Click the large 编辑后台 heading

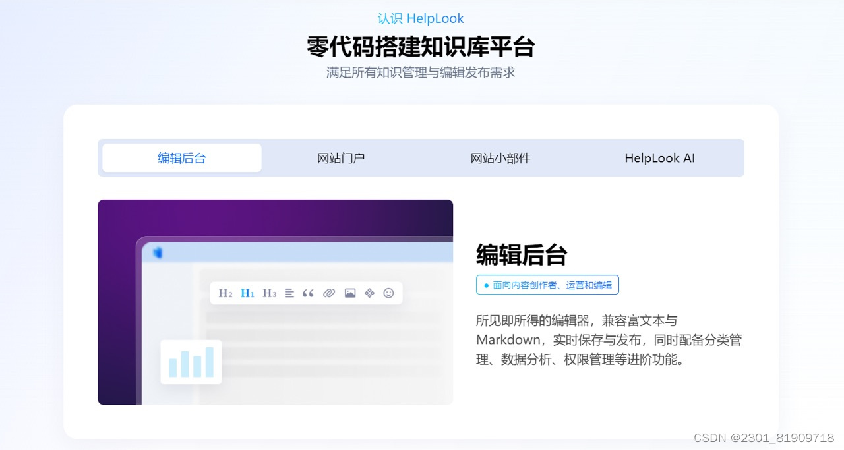tap(522, 254)
